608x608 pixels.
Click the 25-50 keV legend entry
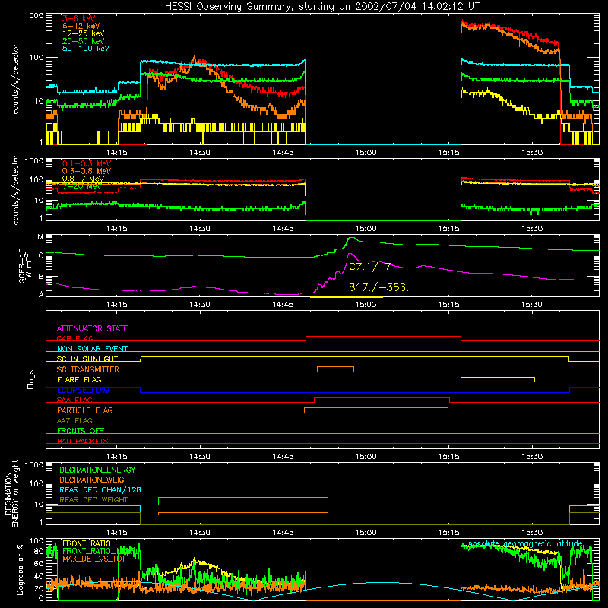(83, 41)
